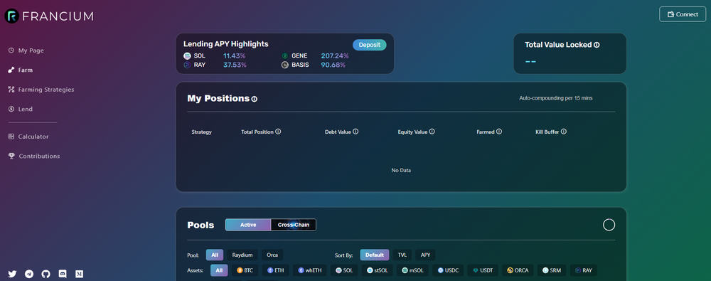Click info icon next to Kill Buffer
Viewport: 711px width, 281px height.
(x=564, y=132)
